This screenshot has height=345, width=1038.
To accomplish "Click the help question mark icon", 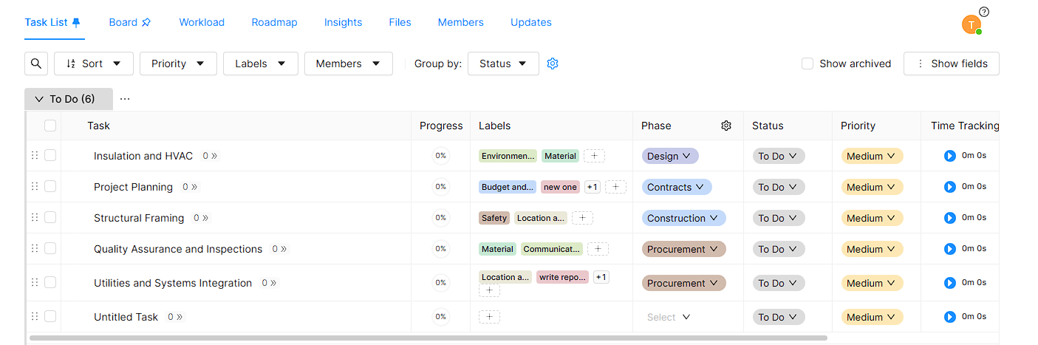I will tap(983, 12).
